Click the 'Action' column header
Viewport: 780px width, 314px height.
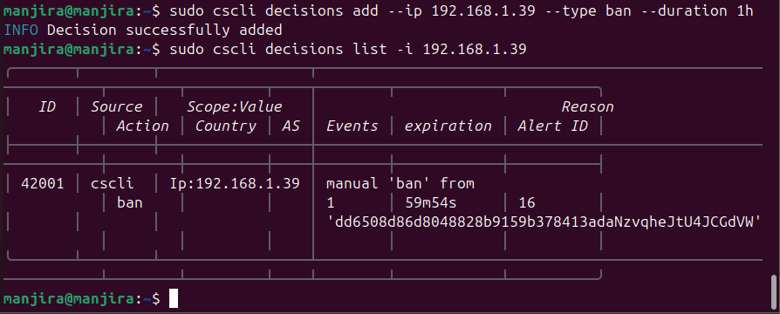(143, 126)
